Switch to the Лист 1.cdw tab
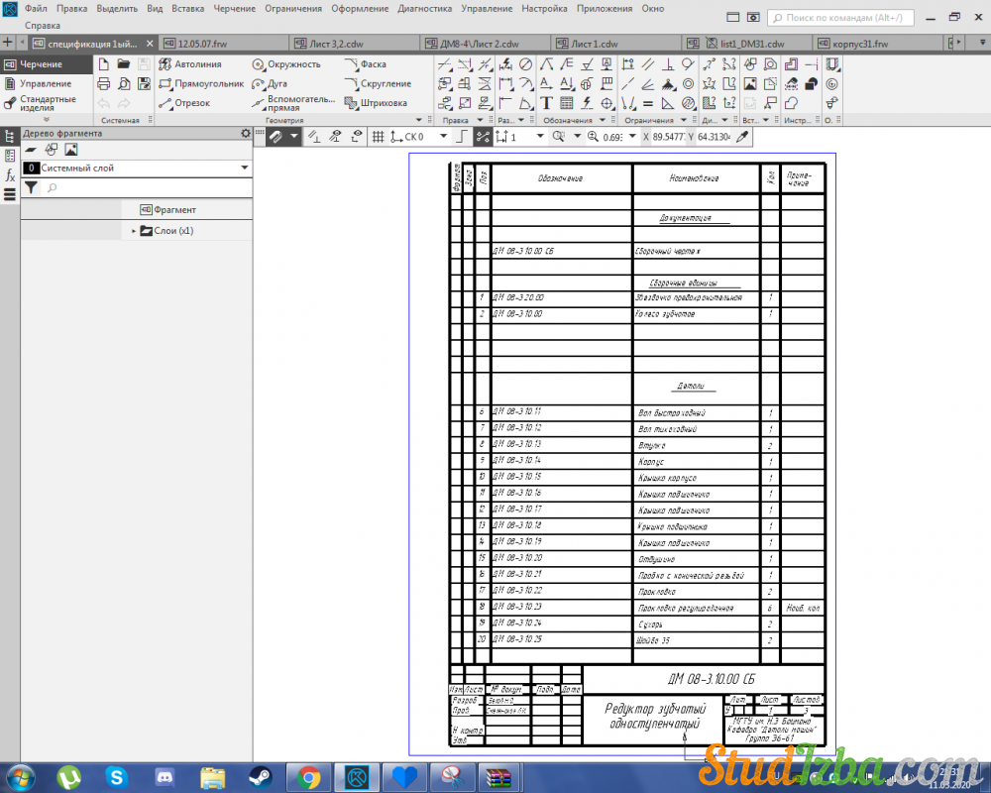 (x=595, y=44)
